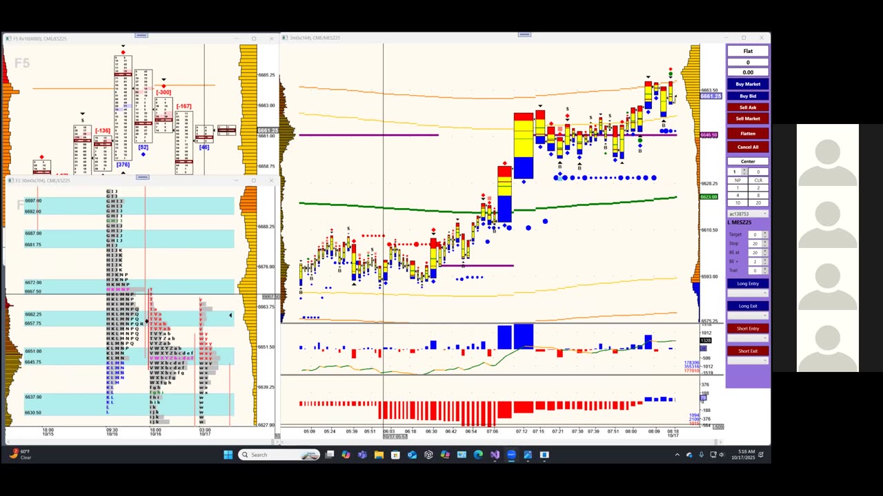Open the Windows Start menu

pyautogui.click(x=228, y=455)
